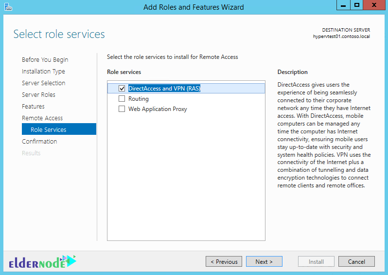Open the Installation Type step

pos(43,72)
